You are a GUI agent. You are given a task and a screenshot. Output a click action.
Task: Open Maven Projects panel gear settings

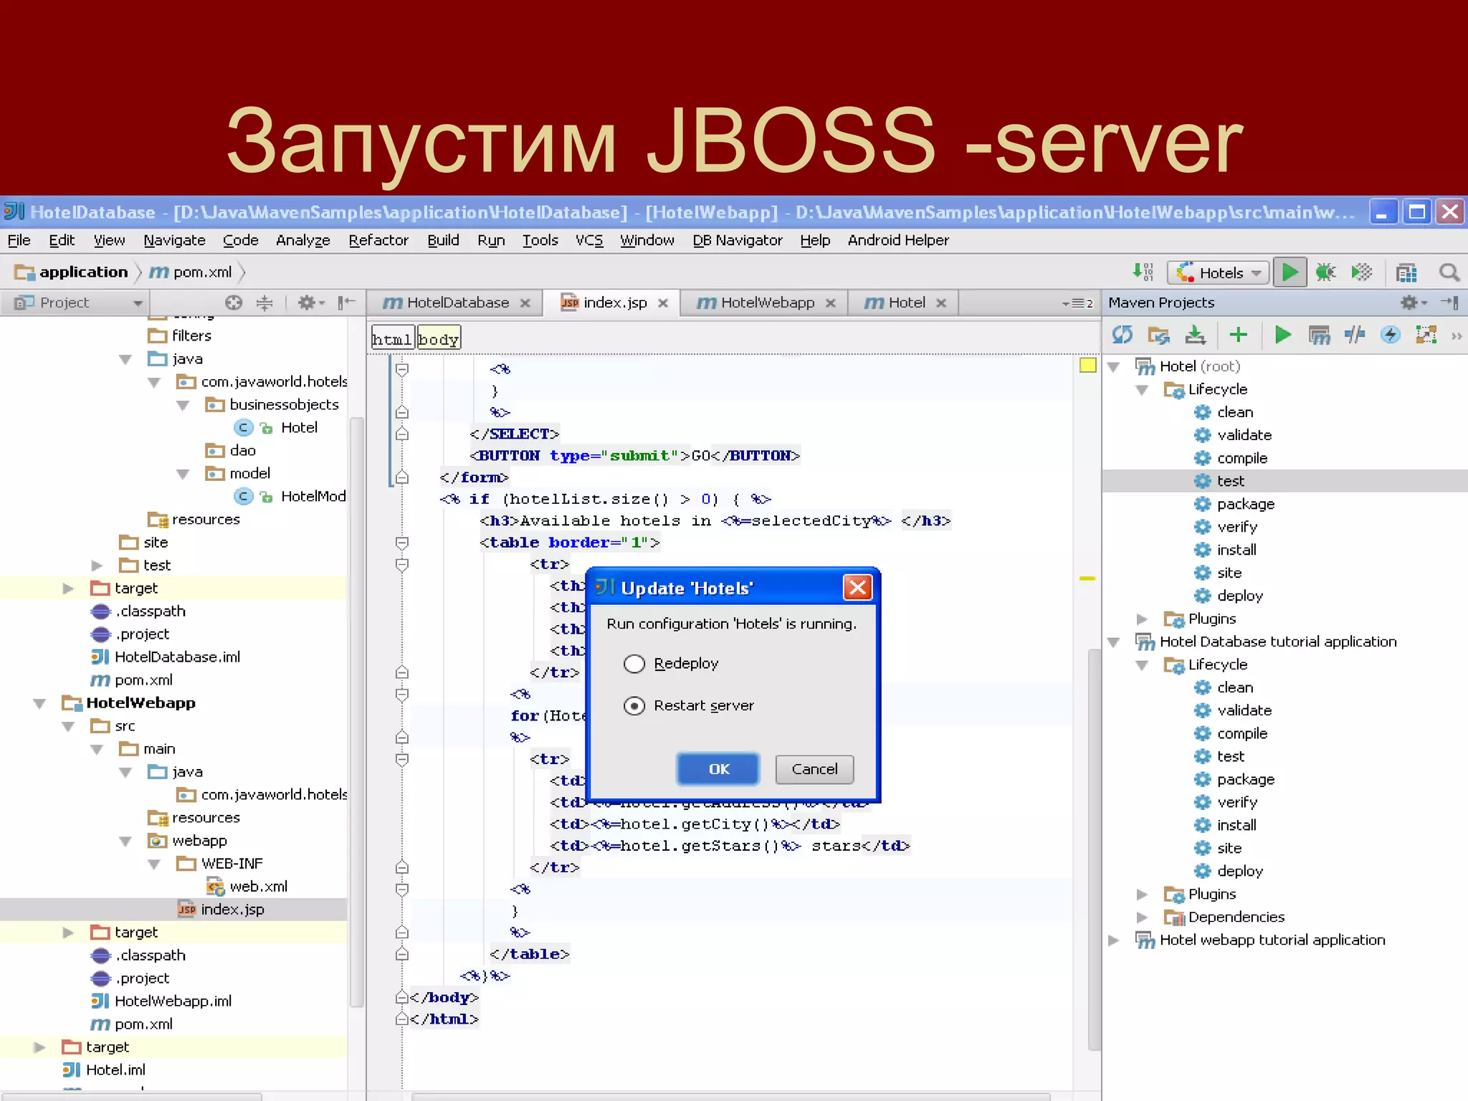1413,302
